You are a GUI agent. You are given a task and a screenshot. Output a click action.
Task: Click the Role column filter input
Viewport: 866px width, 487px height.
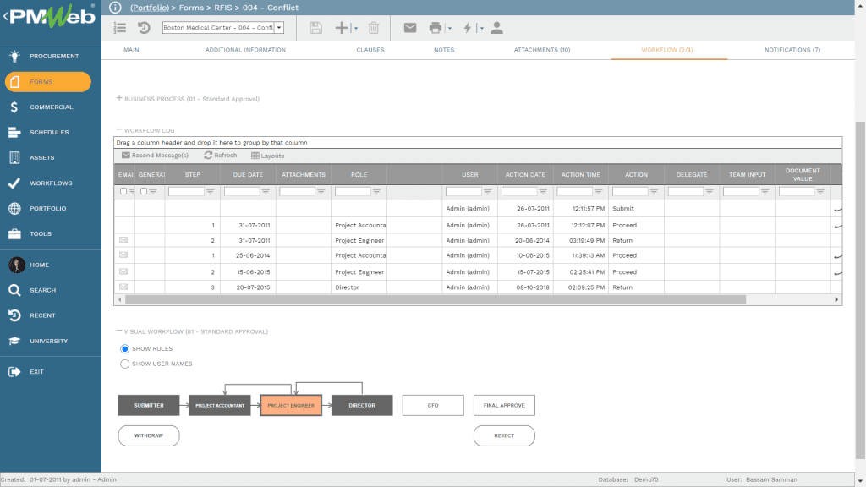click(353, 192)
